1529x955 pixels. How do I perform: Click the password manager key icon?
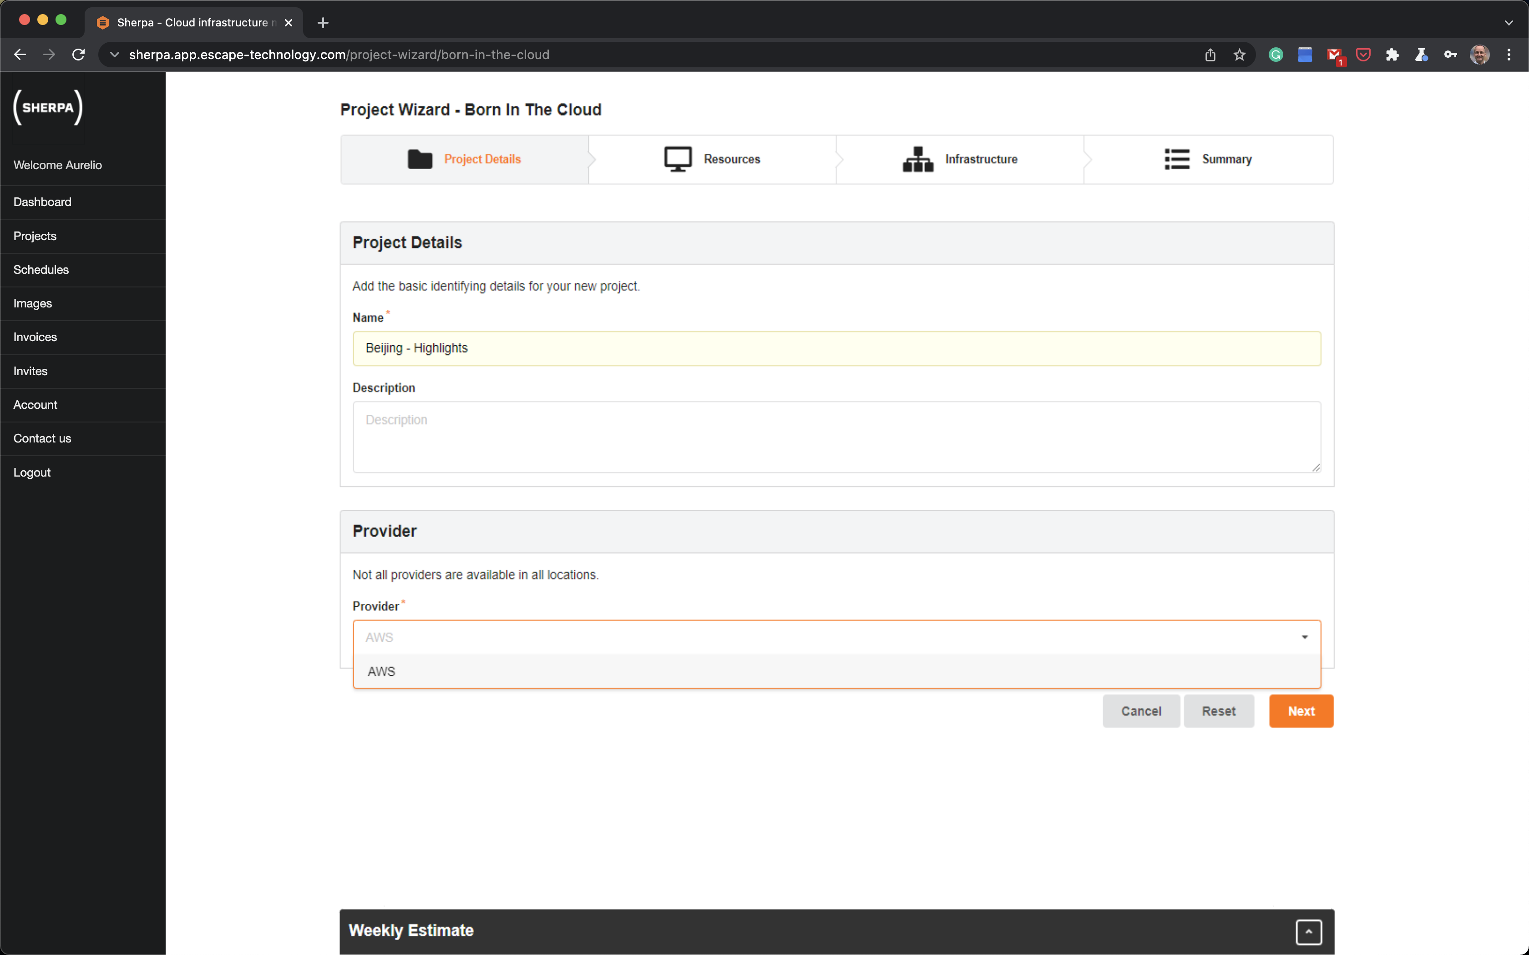point(1451,54)
